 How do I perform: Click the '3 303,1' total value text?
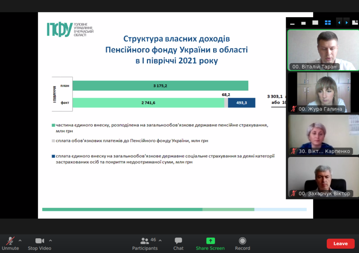click(275, 96)
